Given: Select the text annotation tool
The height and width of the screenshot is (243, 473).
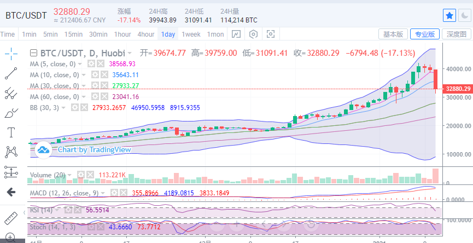Looking at the screenshot, I should (x=11, y=132).
